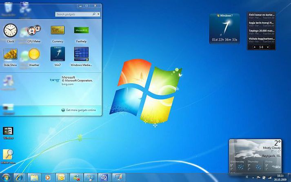Minimize the gadget gallery window
Viewport: 291px width, 182px height.
tap(80, 6)
